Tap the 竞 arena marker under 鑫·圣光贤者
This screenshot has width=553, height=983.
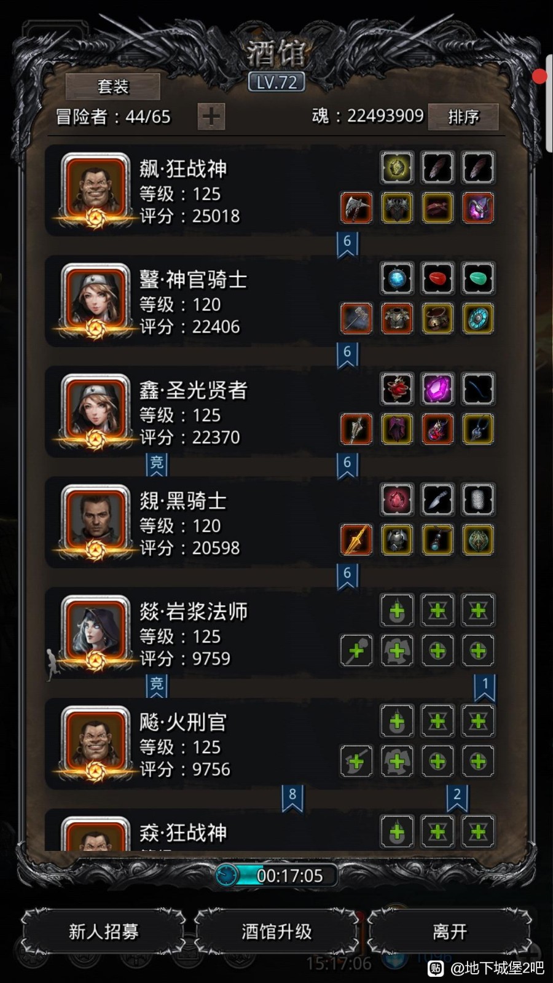(157, 464)
